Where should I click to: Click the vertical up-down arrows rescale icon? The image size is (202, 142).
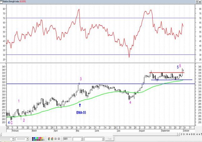(x=187, y=134)
